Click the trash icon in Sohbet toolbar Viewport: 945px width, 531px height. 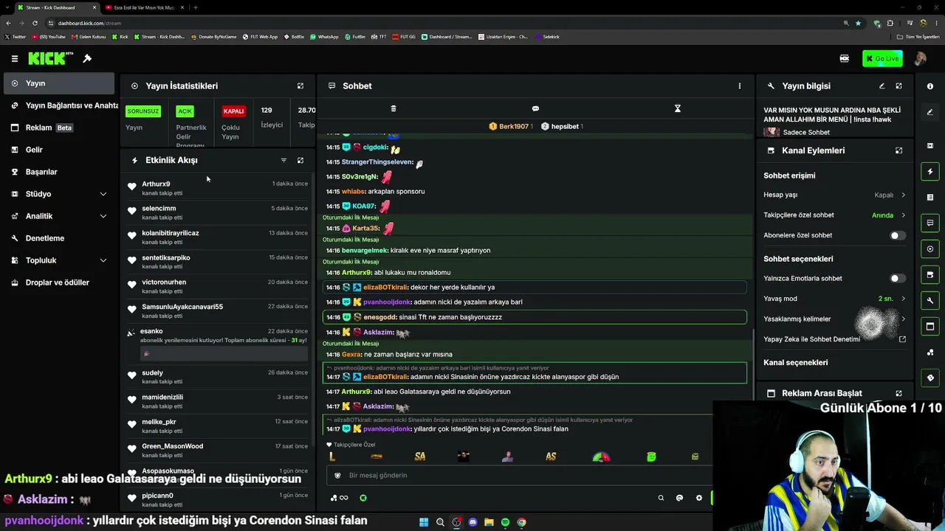tap(394, 108)
